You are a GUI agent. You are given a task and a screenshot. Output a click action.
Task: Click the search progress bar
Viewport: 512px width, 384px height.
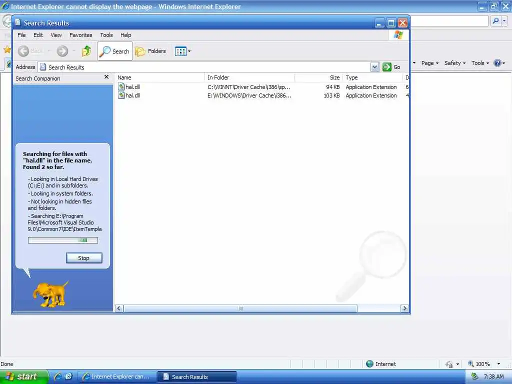62,240
